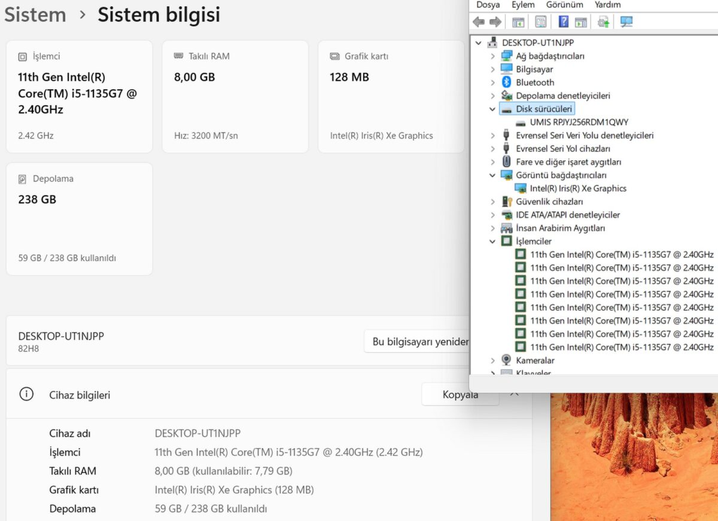Select Bluetooth tree label
718x521 pixels.
coord(535,82)
